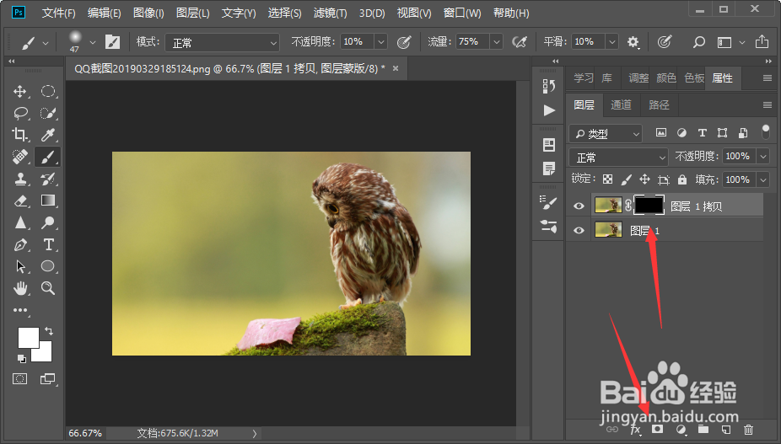Reset default foreground and background colors

(21, 358)
